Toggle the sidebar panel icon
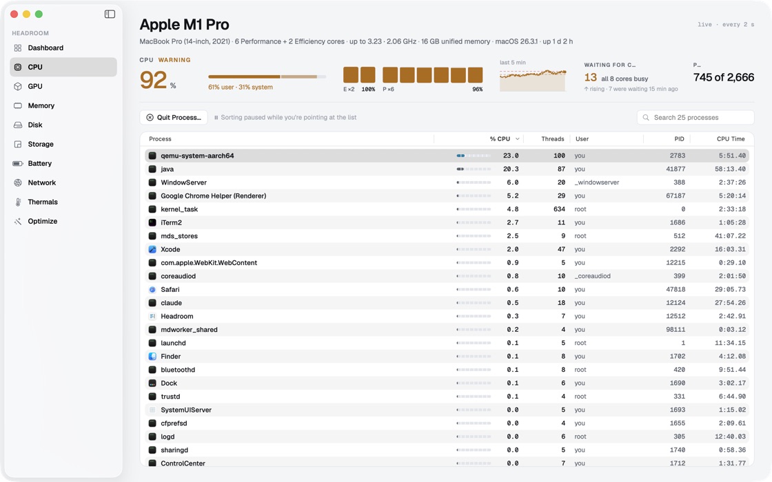The image size is (772, 482). click(x=110, y=14)
